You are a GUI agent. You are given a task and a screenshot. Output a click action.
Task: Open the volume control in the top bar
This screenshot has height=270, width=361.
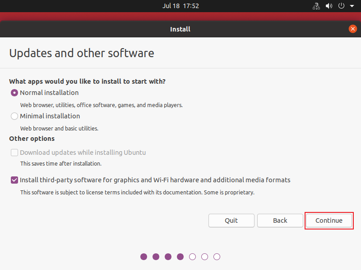pyautogui.click(x=329, y=6)
